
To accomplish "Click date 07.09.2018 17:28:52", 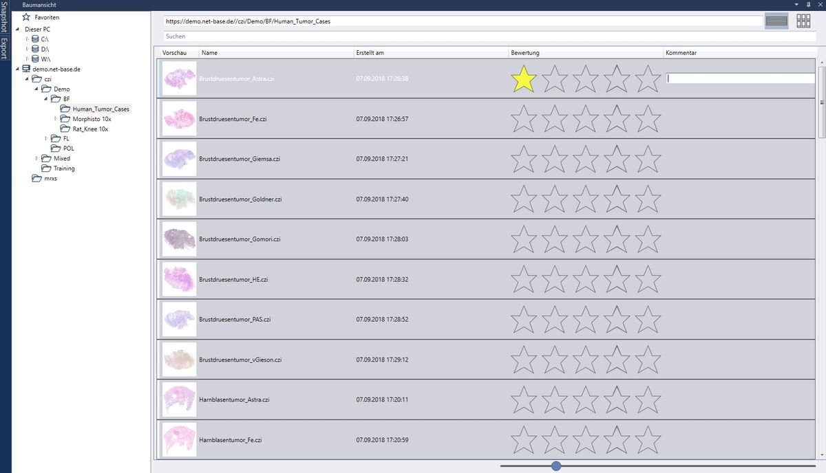I will coord(382,320).
